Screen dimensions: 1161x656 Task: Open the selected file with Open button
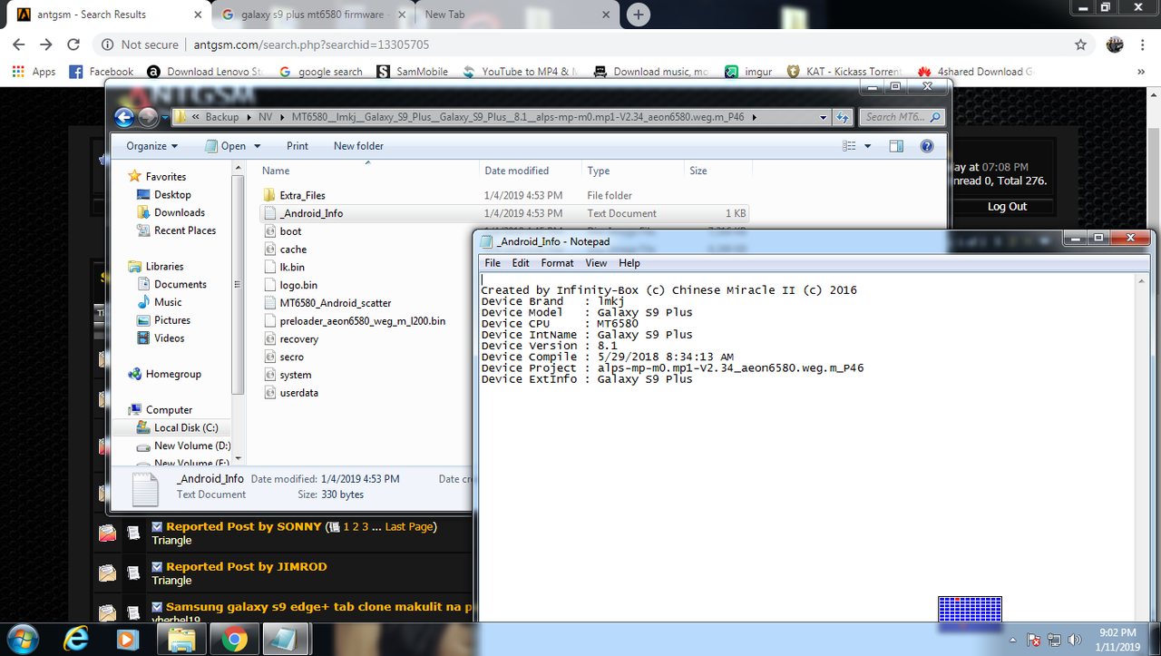tap(226, 146)
